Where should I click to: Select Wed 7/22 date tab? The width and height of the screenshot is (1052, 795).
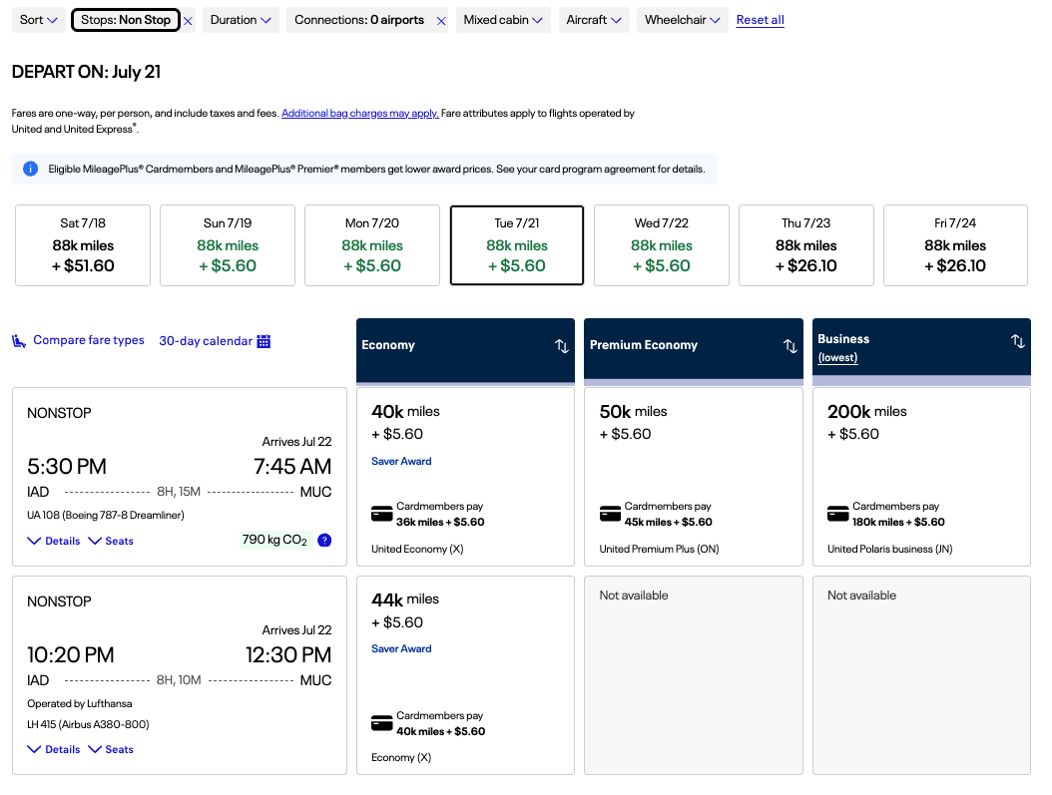click(662, 245)
